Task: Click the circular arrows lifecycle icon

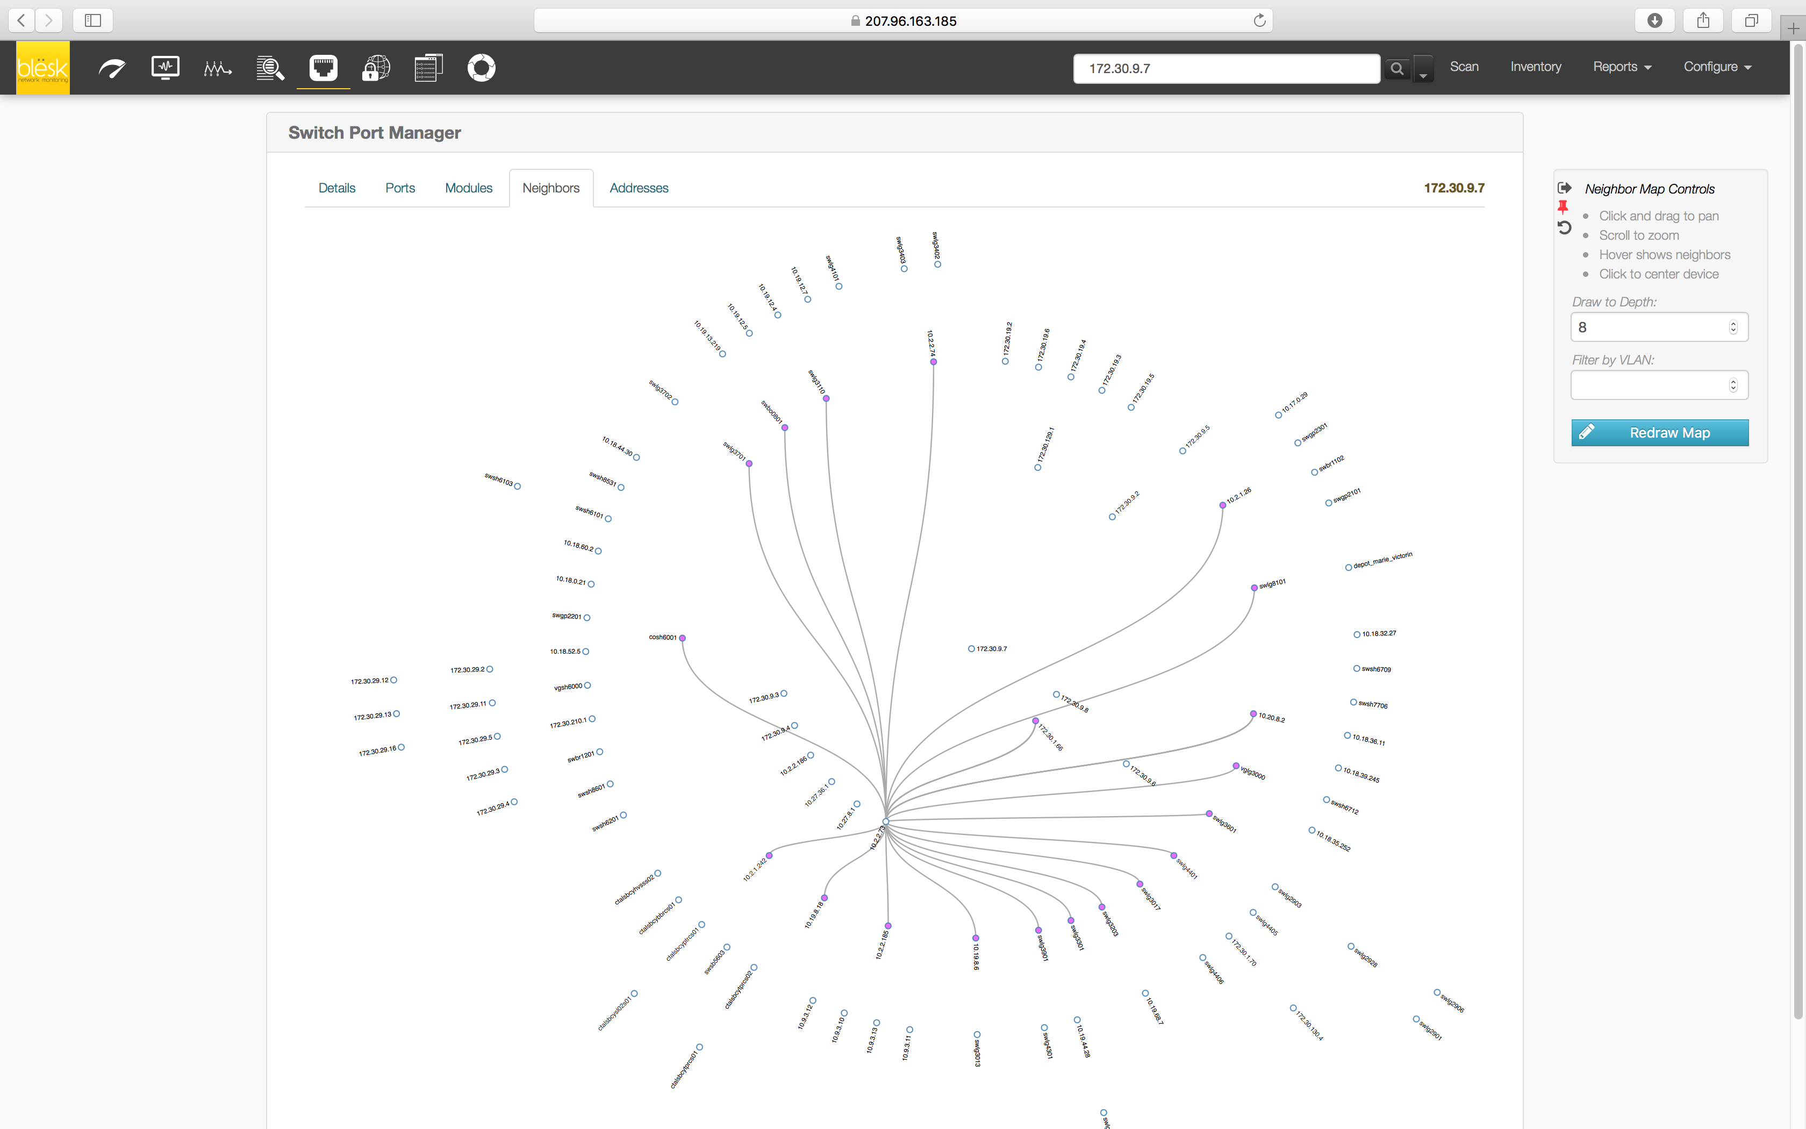Action: pos(482,68)
